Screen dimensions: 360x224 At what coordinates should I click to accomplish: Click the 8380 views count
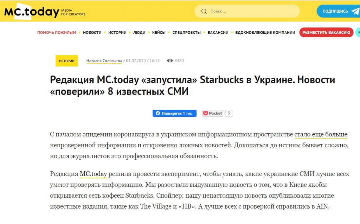point(179,60)
